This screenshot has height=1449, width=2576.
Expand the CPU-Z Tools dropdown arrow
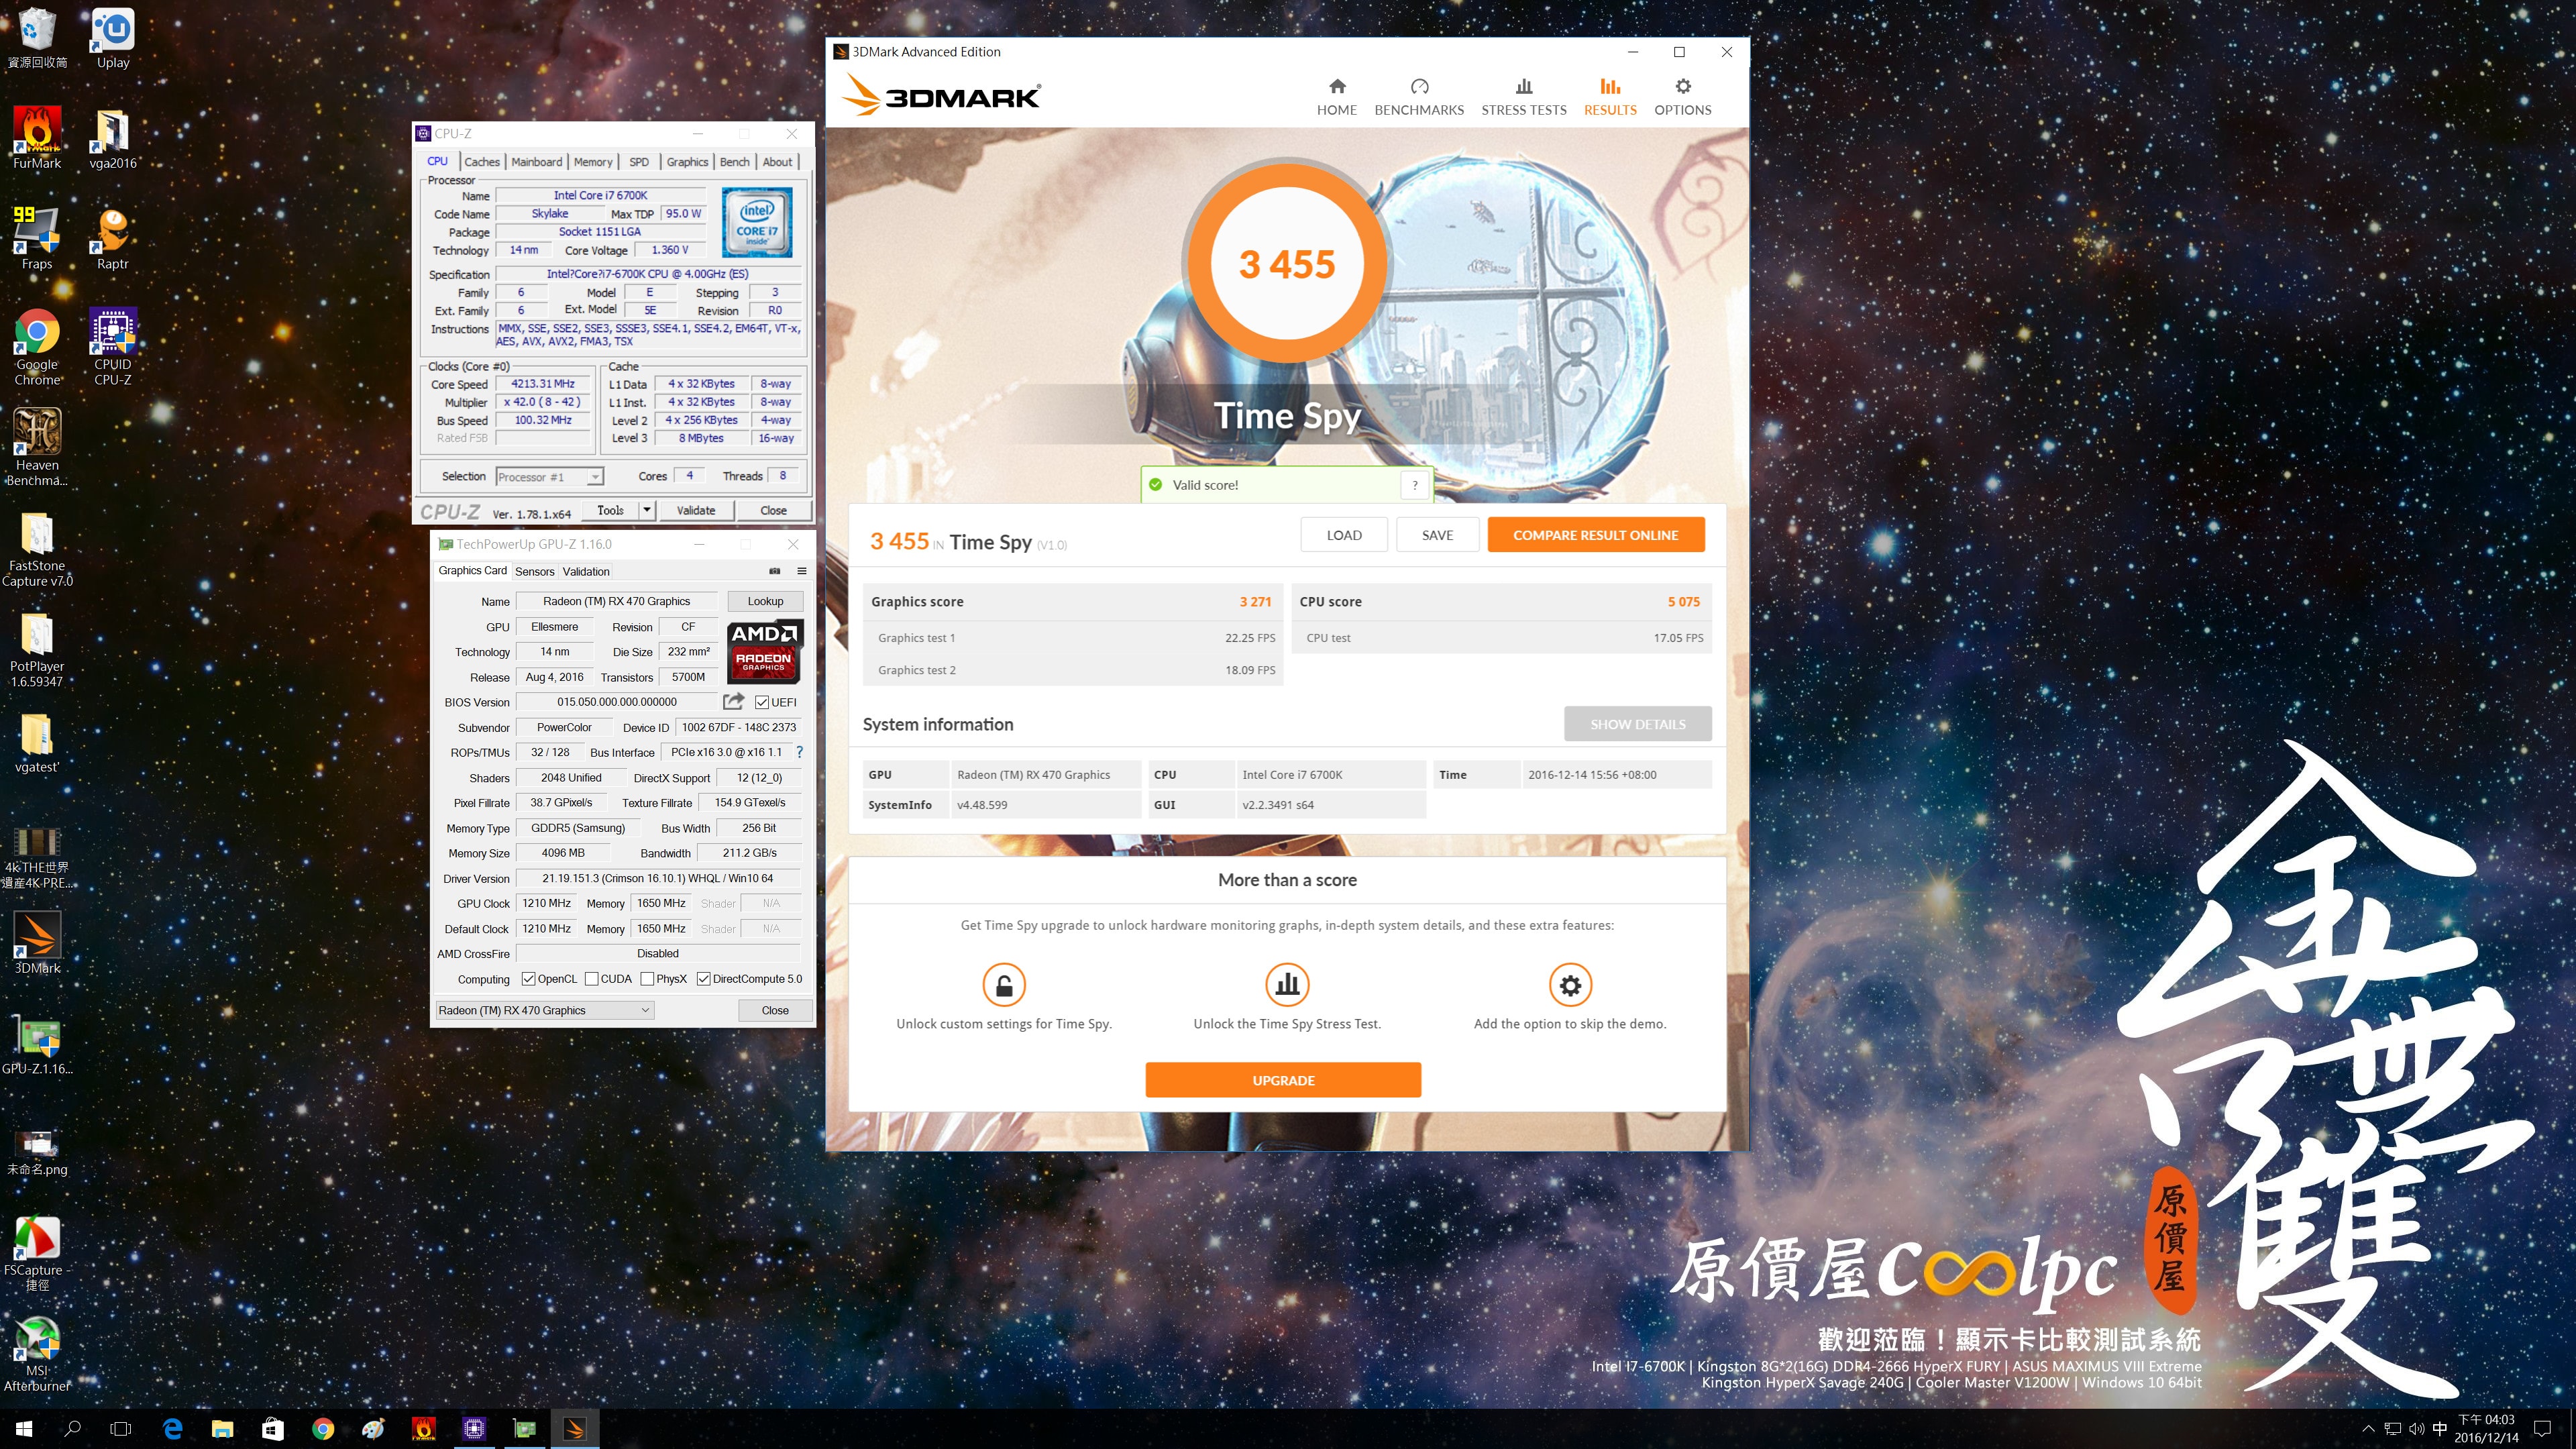pyautogui.click(x=647, y=510)
